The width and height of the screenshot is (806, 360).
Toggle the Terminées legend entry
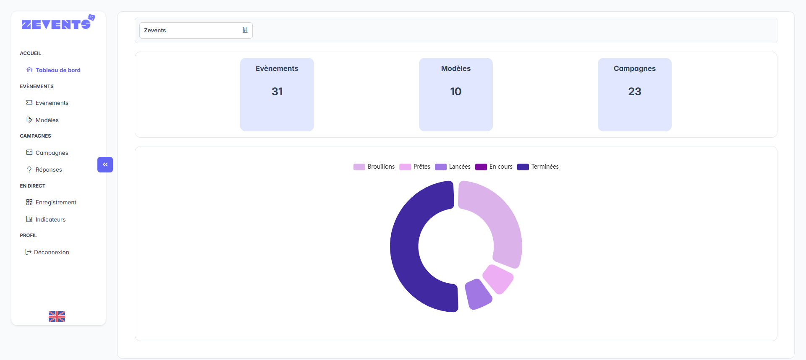pos(538,167)
